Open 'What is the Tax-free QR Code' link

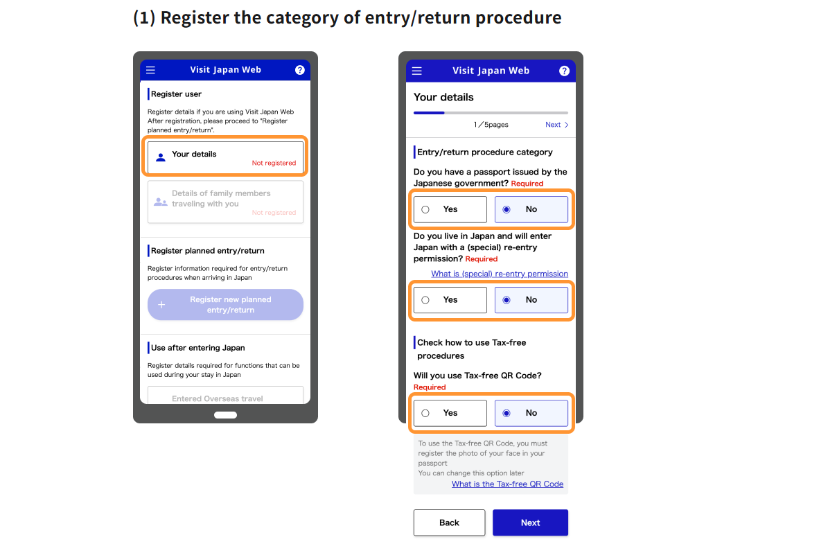(507, 484)
